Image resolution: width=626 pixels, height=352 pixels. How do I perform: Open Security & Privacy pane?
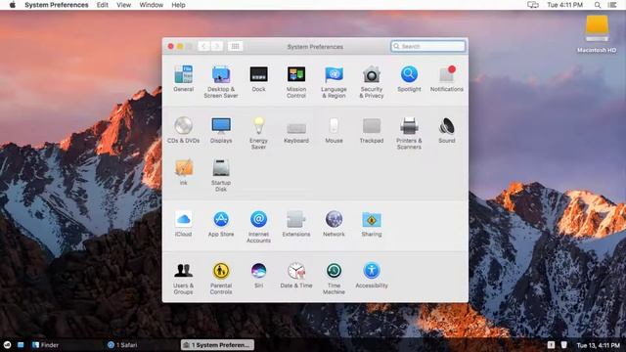pyautogui.click(x=372, y=82)
